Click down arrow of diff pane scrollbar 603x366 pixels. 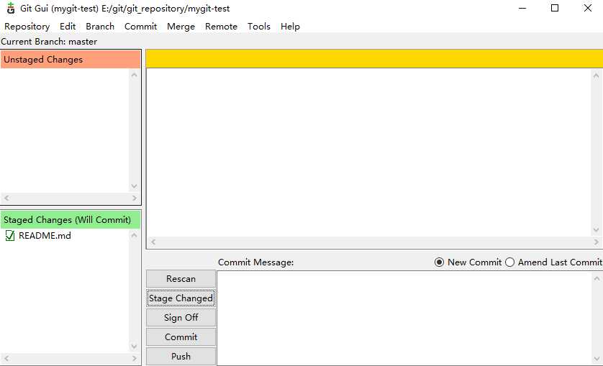click(596, 230)
